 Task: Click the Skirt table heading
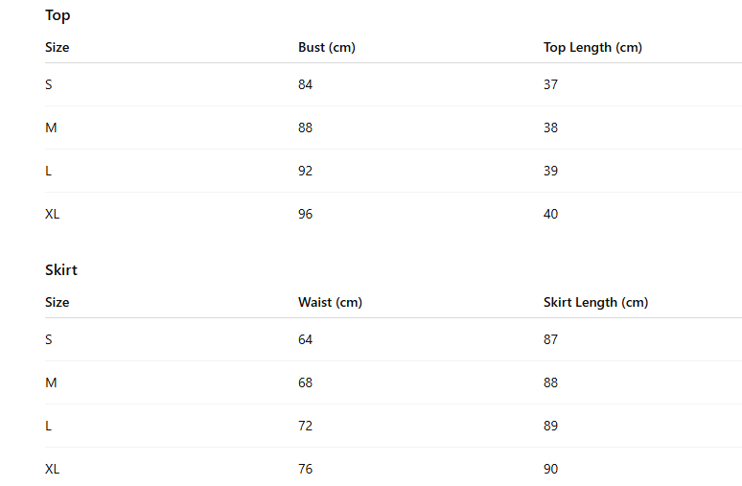pyautogui.click(x=61, y=270)
